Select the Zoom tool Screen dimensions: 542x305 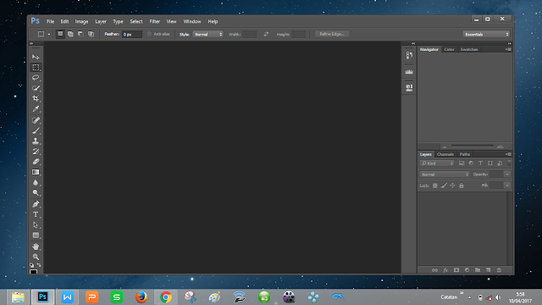(36, 257)
